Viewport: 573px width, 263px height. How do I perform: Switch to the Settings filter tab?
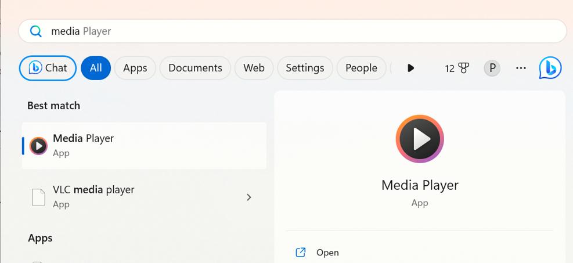[x=305, y=68]
